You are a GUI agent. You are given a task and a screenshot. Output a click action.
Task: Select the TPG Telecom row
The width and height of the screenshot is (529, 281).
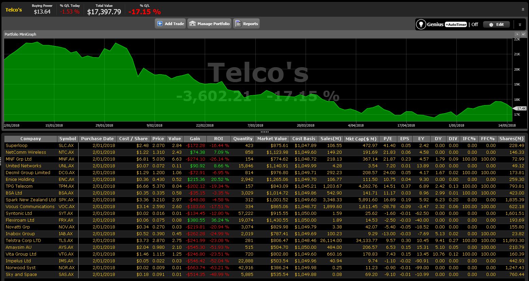[265, 186]
